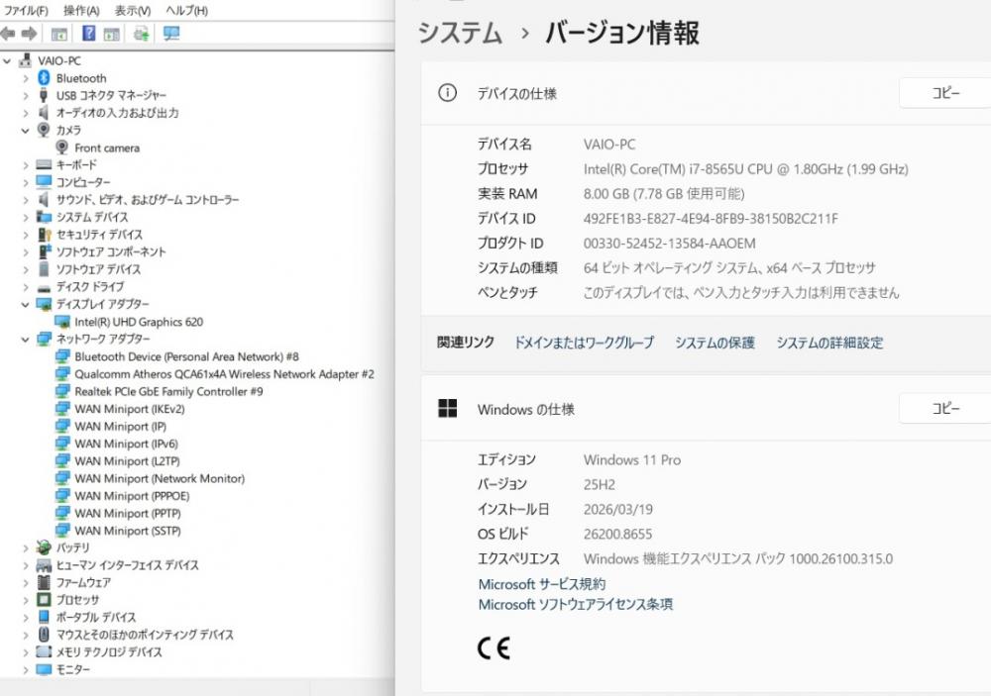Select WAN Miniport (PPTP) entry
The width and height of the screenshot is (991, 696).
(128, 514)
